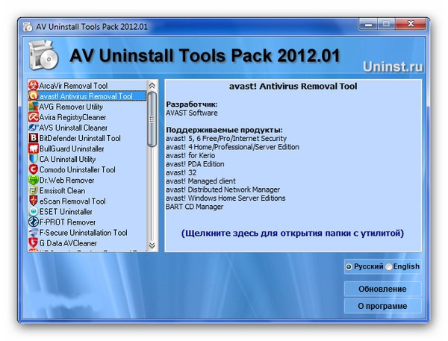Click the F-Secure Uninstallation Tool icon

click(x=34, y=233)
